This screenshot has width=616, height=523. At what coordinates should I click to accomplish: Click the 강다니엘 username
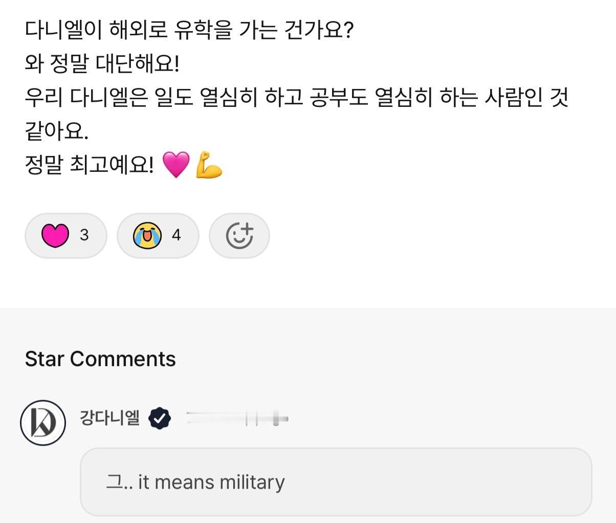coord(109,418)
